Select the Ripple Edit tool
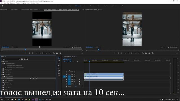 59,63
